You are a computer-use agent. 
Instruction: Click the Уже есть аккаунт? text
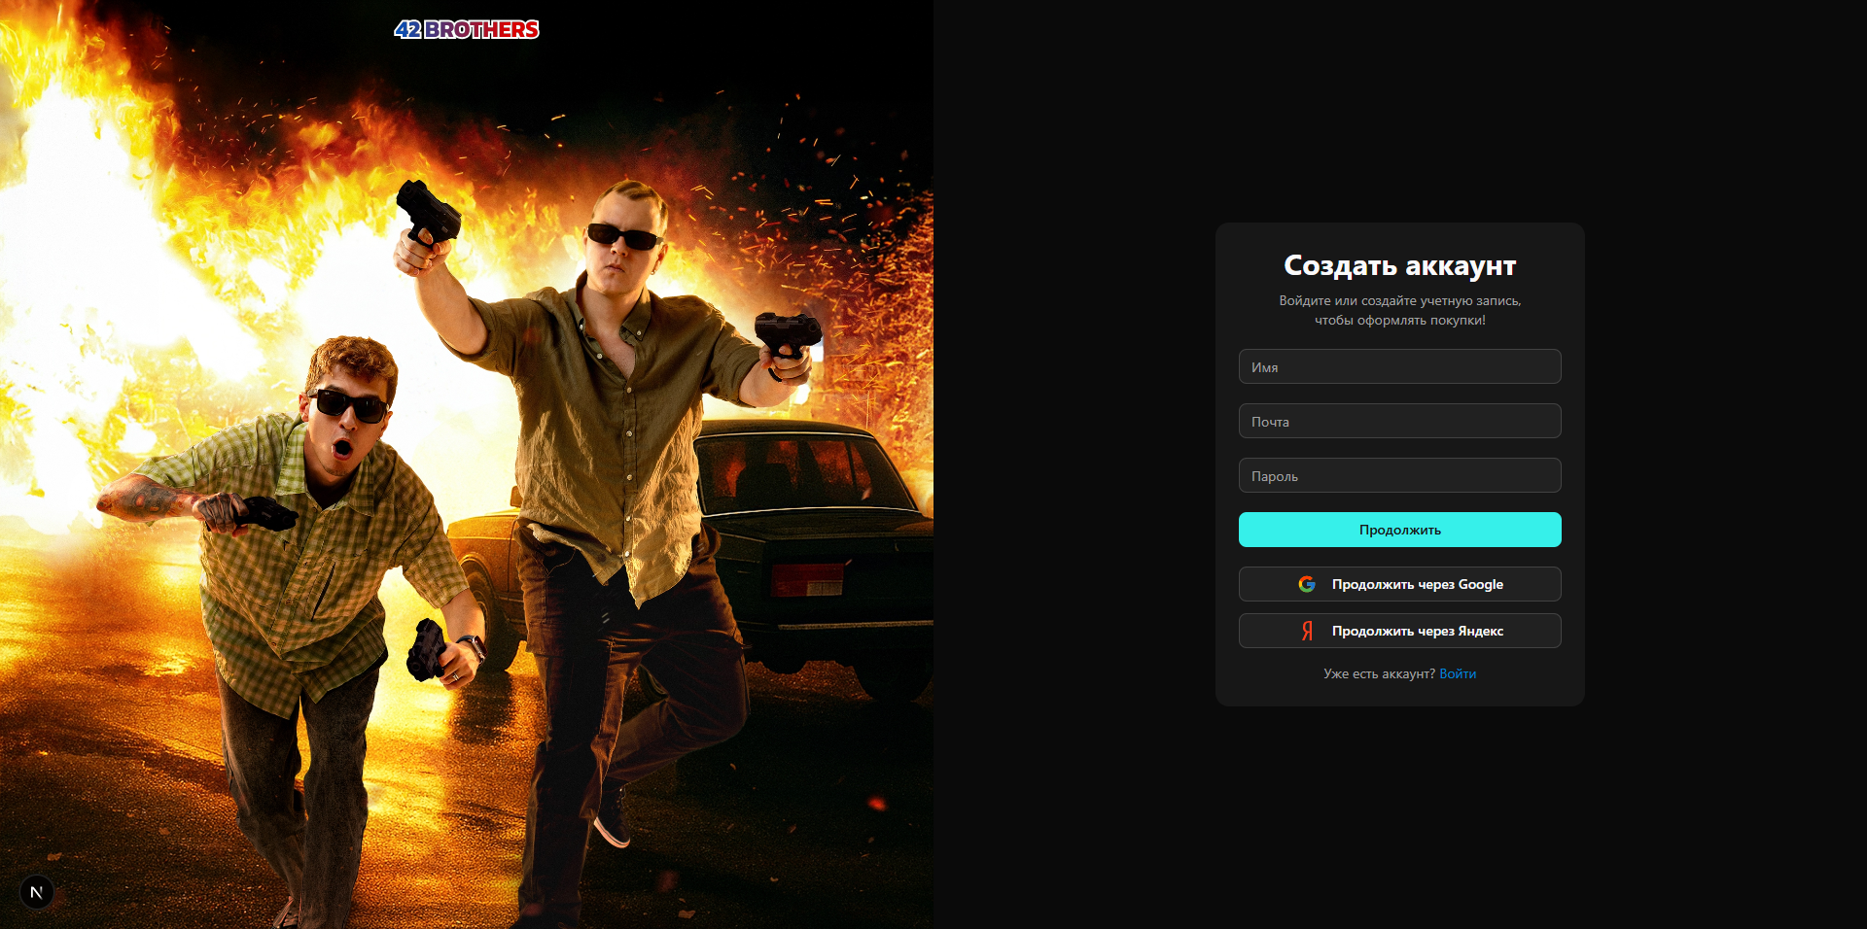pyautogui.click(x=1379, y=673)
